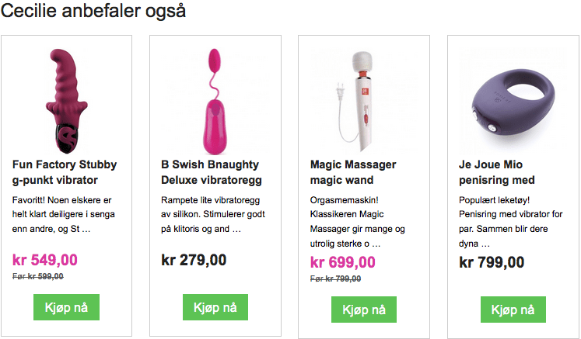581x339 pixels.
Task: Open the Fun Factory Stubby product image
Action: point(66,101)
